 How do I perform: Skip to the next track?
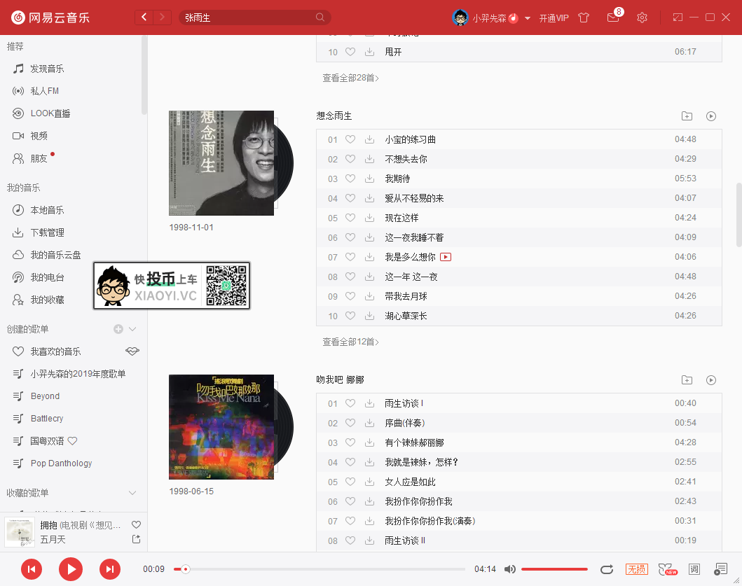tap(110, 569)
